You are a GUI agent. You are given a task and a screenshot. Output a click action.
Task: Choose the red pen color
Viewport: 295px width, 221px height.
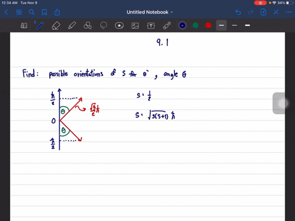point(208,25)
